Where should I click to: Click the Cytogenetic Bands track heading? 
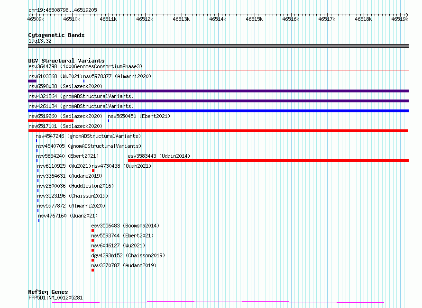56,35
